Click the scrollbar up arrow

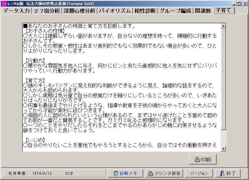coord(223,26)
